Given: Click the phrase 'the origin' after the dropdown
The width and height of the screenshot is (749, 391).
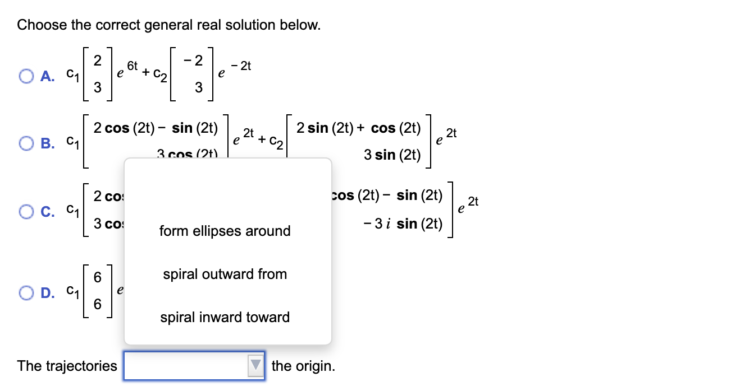Looking at the screenshot, I should click(302, 365).
